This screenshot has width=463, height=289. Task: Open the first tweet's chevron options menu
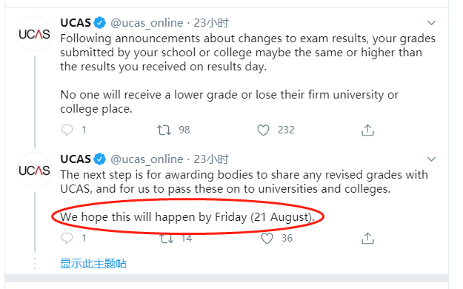(x=431, y=23)
